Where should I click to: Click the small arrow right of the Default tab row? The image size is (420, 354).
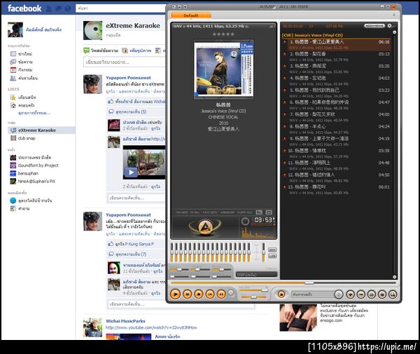coord(393,15)
